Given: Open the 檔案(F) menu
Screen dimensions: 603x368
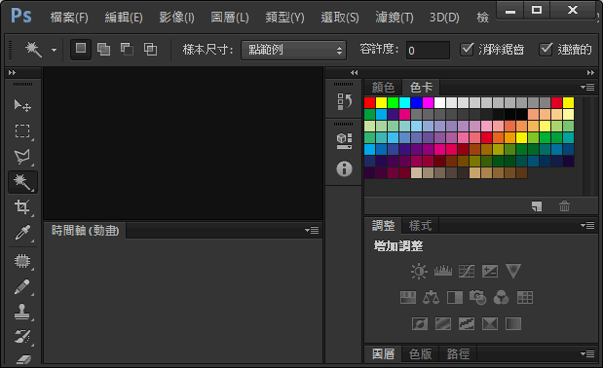Looking at the screenshot, I should point(69,18).
